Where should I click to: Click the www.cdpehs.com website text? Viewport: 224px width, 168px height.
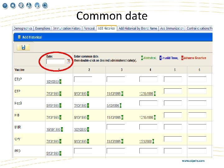193,161
